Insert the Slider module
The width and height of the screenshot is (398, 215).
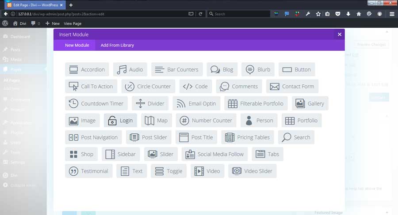(161, 154)
